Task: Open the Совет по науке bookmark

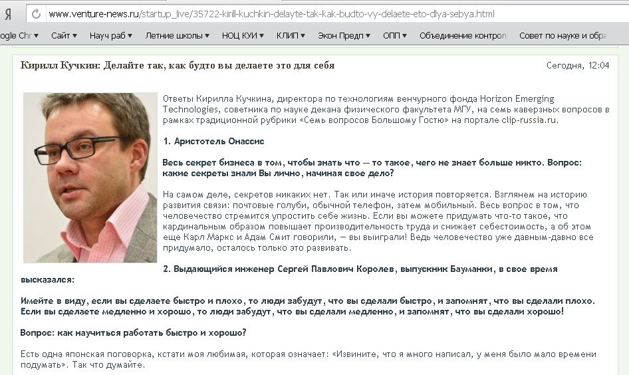Action: [x=563, y=36]
